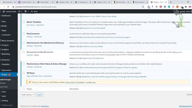Open the Bulk Actions dropdown
The image size is (192, 108).
tap(28, 95)
